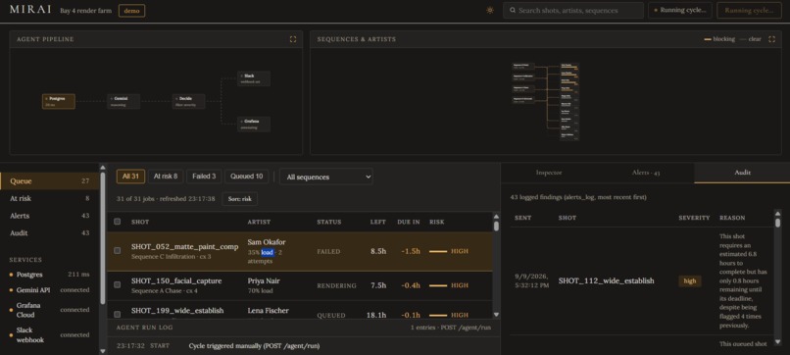The image size is (790, 355).
Task: Click the risk bar in SHOT_199 row
Action: [438, 315]
